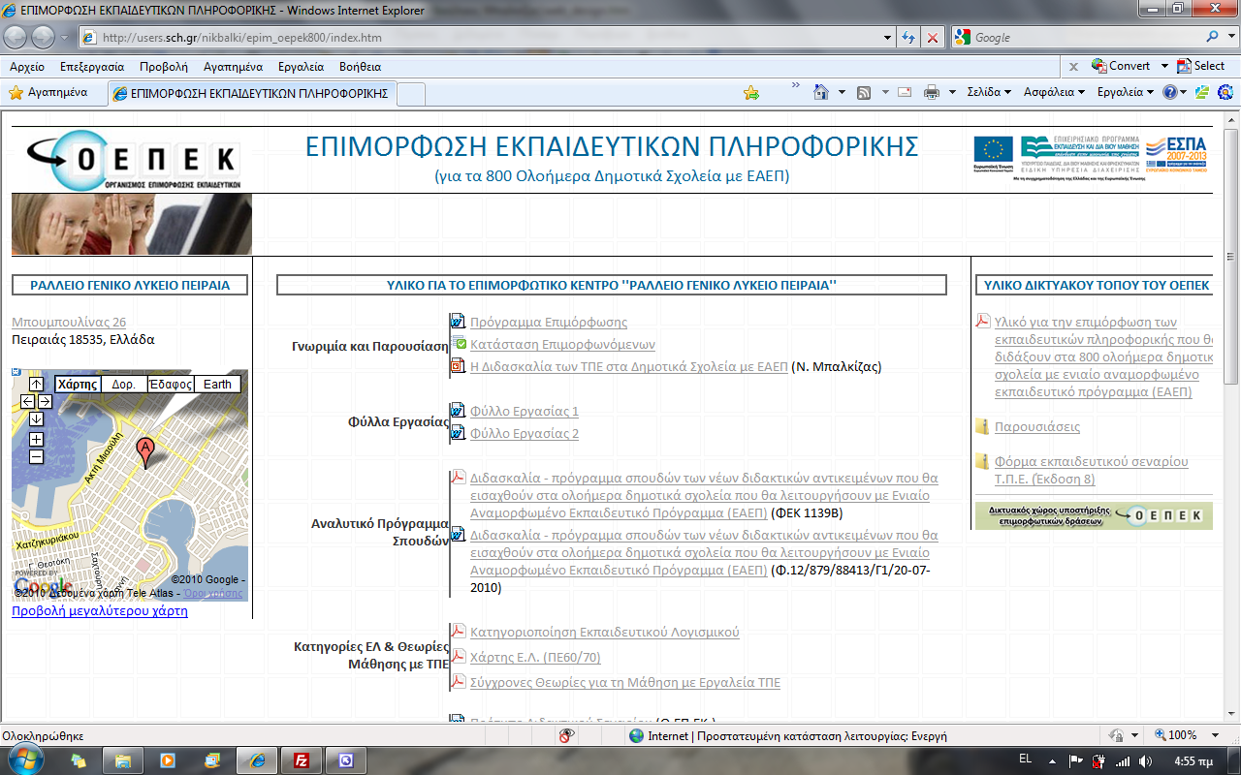This screenshot has height=775, width=1241.
Task: Open the Βοήθεια menu
Action: [360, 67]
